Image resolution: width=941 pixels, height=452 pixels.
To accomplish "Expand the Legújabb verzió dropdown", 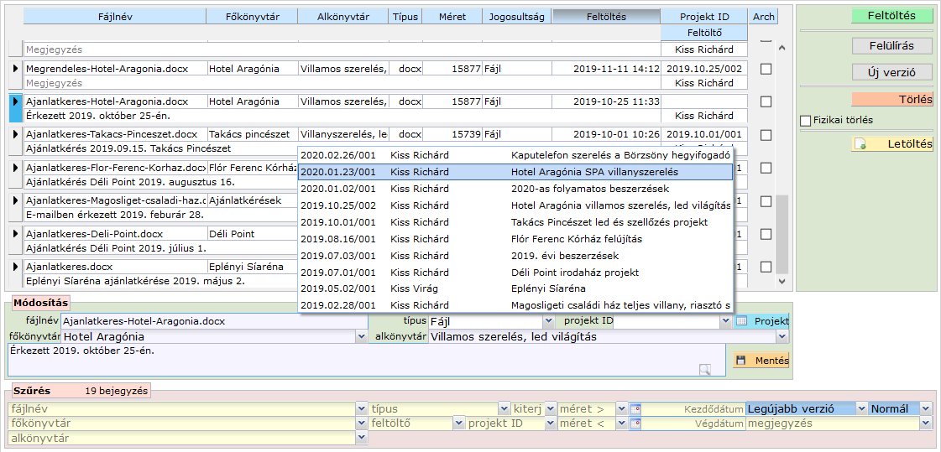I will click(860, 409).
